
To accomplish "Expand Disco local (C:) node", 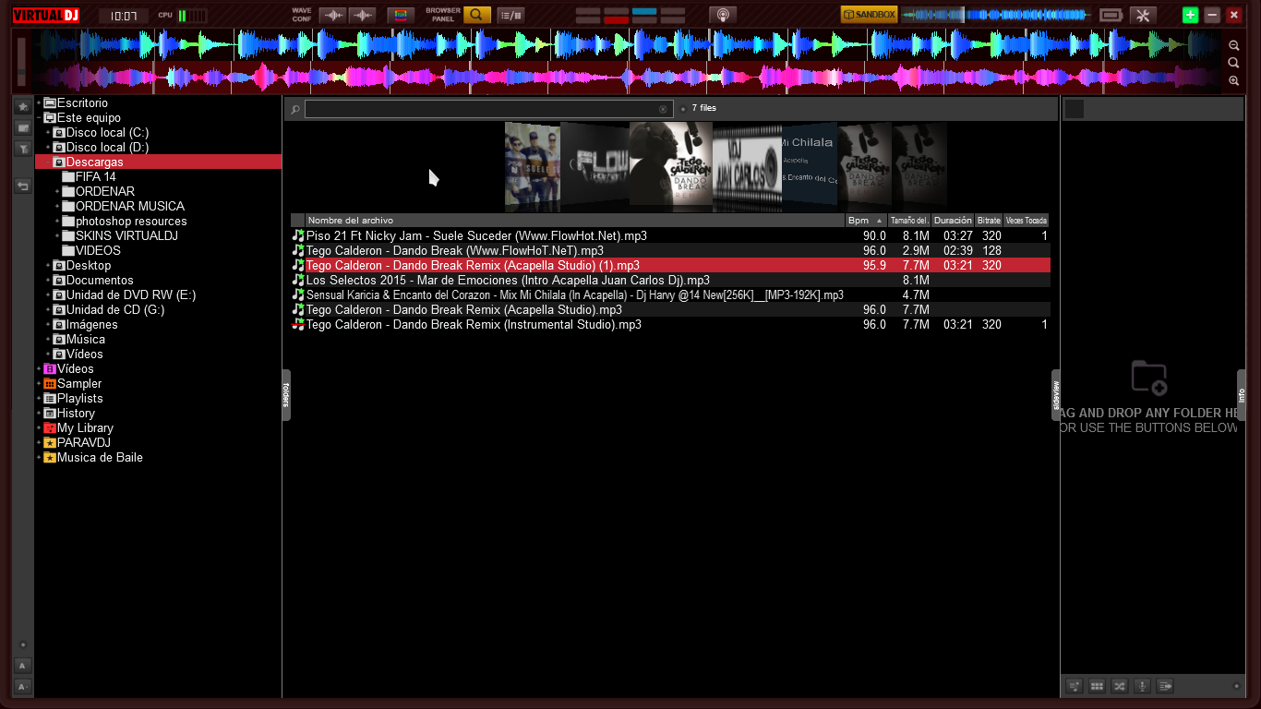I will click(x=48, y=133).
